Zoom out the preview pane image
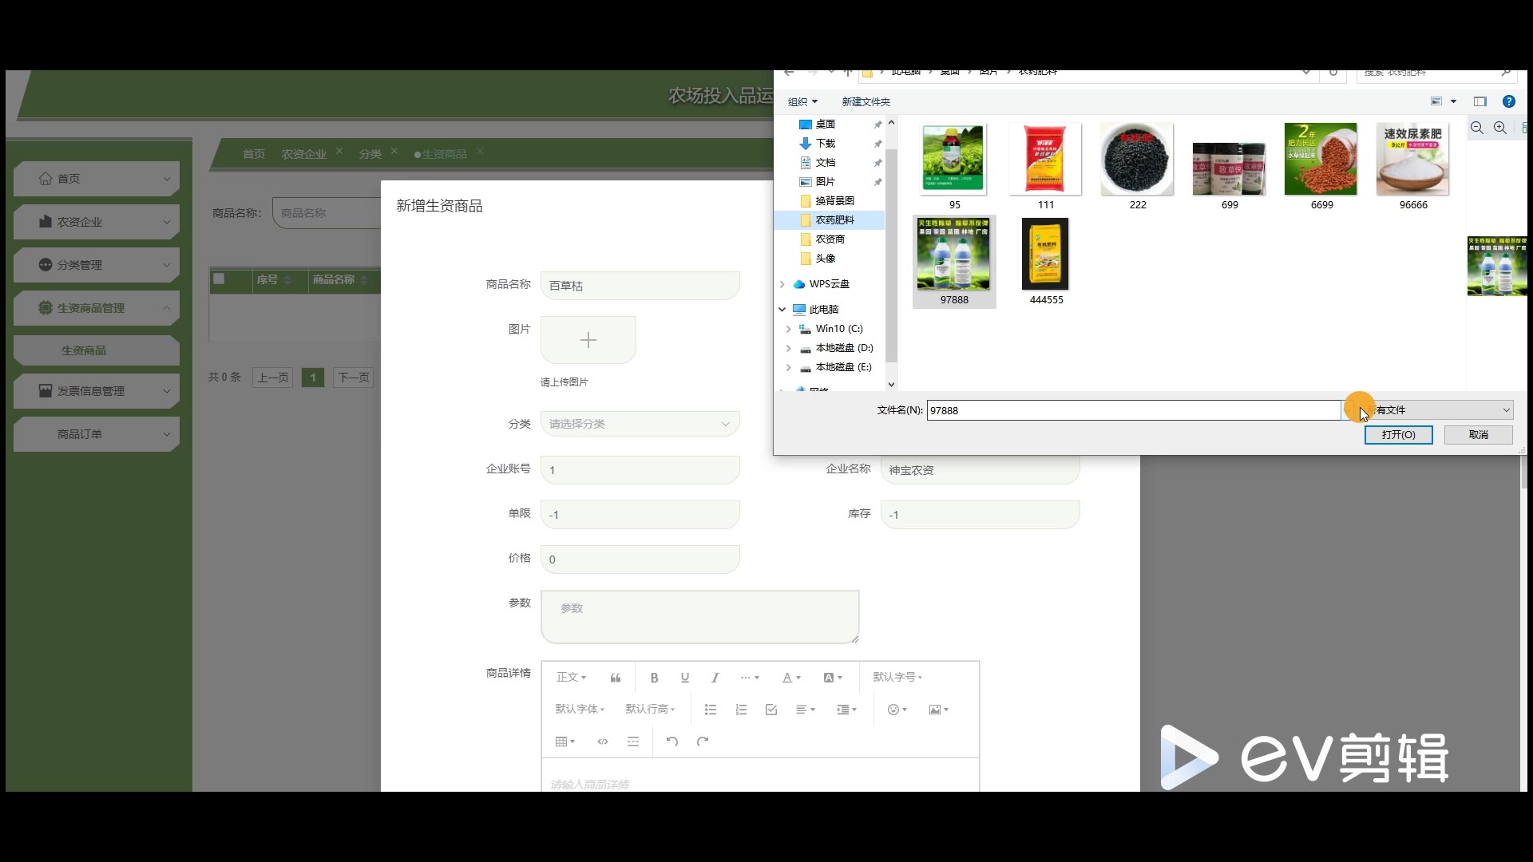The width and height of the screenshot is (1533, 862). coord(1477,128)
